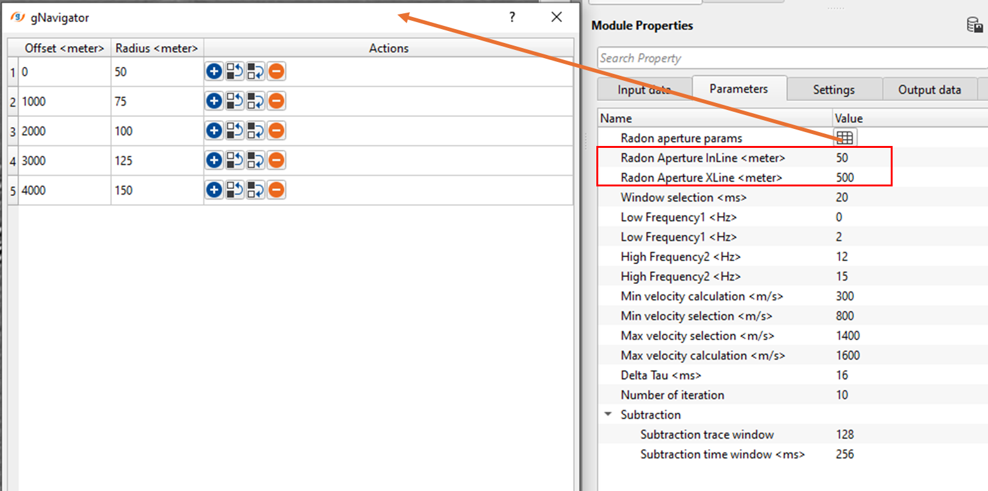This screenshot has width=988, height=491.
Task: Select the Radius cell showing 125
Action: click(x=157, y=161)
